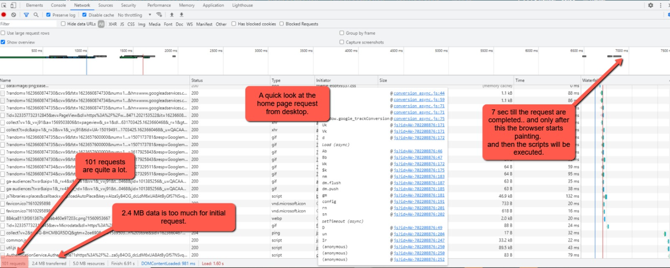This screenshot has width=670, height=268.
Task: Check Hide data URLs
Action: [x=63, y=24]
